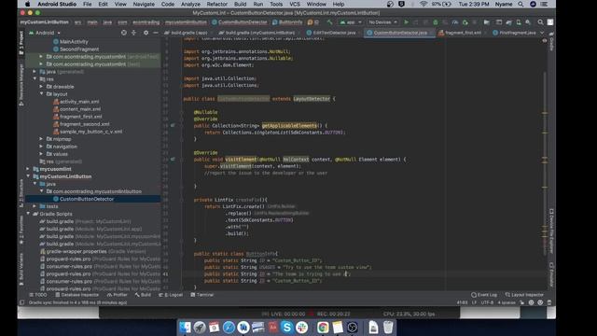Viewport: 597px width, 336px height.
Task: Open Search Everywhere magnifier in toolbar
Action: point(540,22)
